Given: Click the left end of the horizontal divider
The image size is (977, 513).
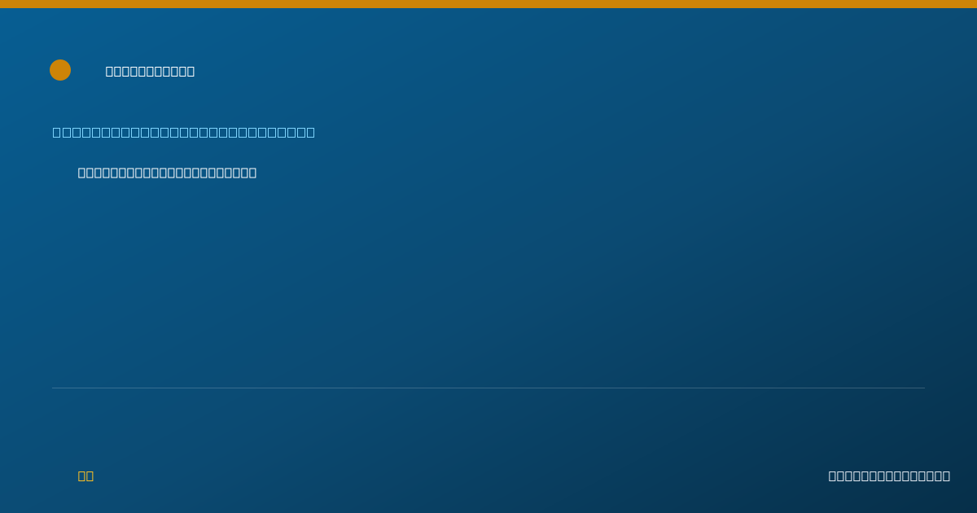Looking at the screenshot, I should pyautogui.click(x=54, y=388).
